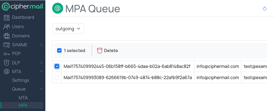Viewport: 276px width, 111px height.
Task: Open the MTA Settings menu item
Action: 21,80
